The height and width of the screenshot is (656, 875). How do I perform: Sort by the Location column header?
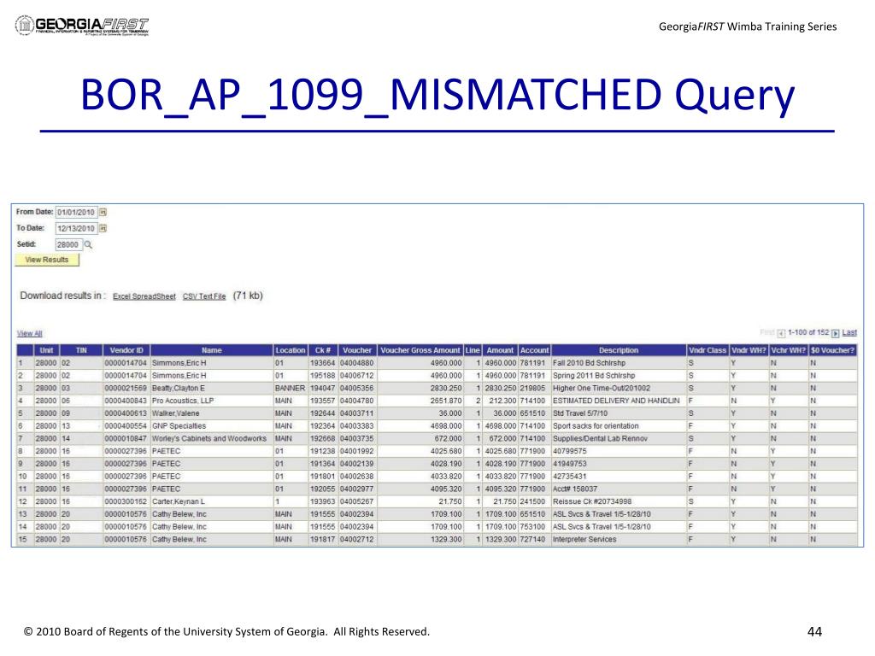[291, 350]
